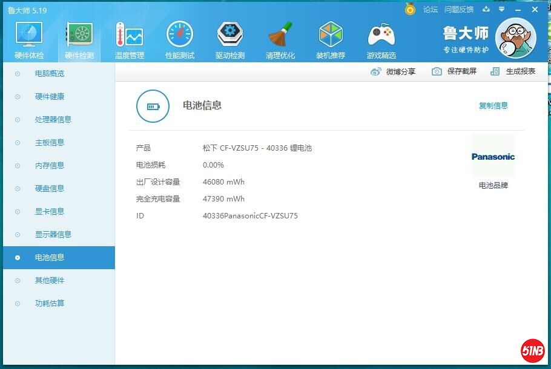
Task: Click the gold medal achievement icon
Action: click(x=409, y=10)
